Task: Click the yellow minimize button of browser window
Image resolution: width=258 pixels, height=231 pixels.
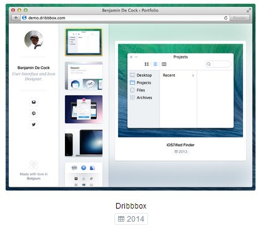Action: pyautogui.click(x=19, y=10)
